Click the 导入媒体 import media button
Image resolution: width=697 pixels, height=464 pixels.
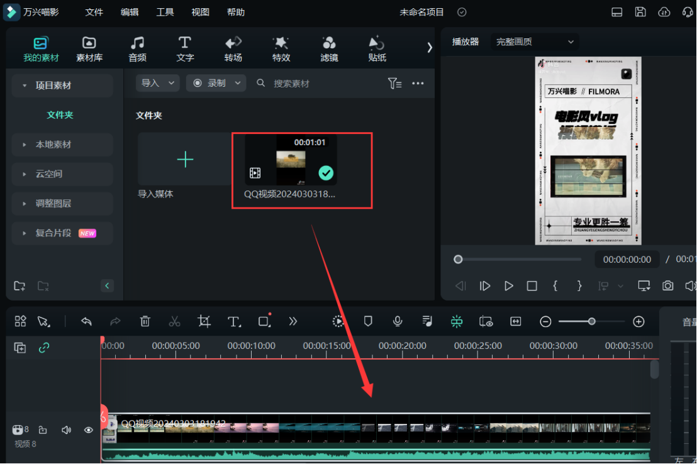click(x=185, y=160)
